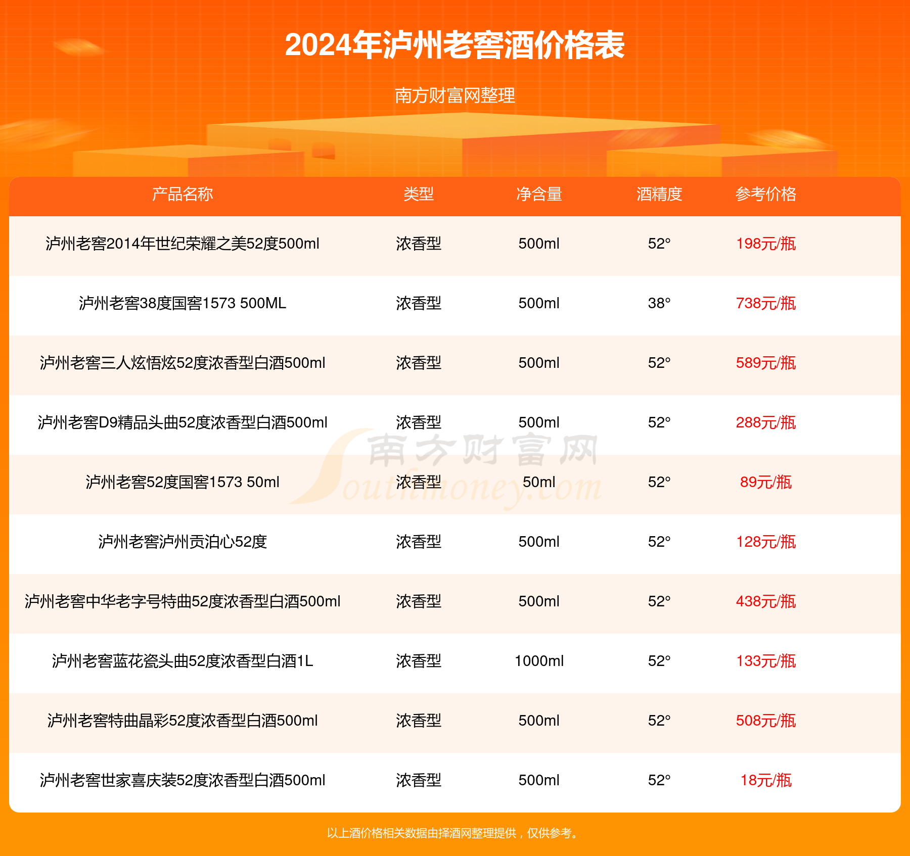The width and height of the screenshot is (910, 856).
Task: Select product 泸州老窖特曲晶彩52度浓香型白酒500ml
Action: click(183, 721)
